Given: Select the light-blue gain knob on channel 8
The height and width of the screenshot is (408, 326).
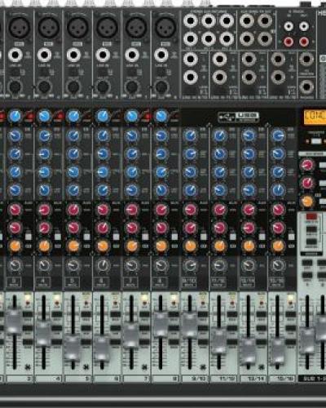Looking at the screenshot, I should [x=161, y=116].
